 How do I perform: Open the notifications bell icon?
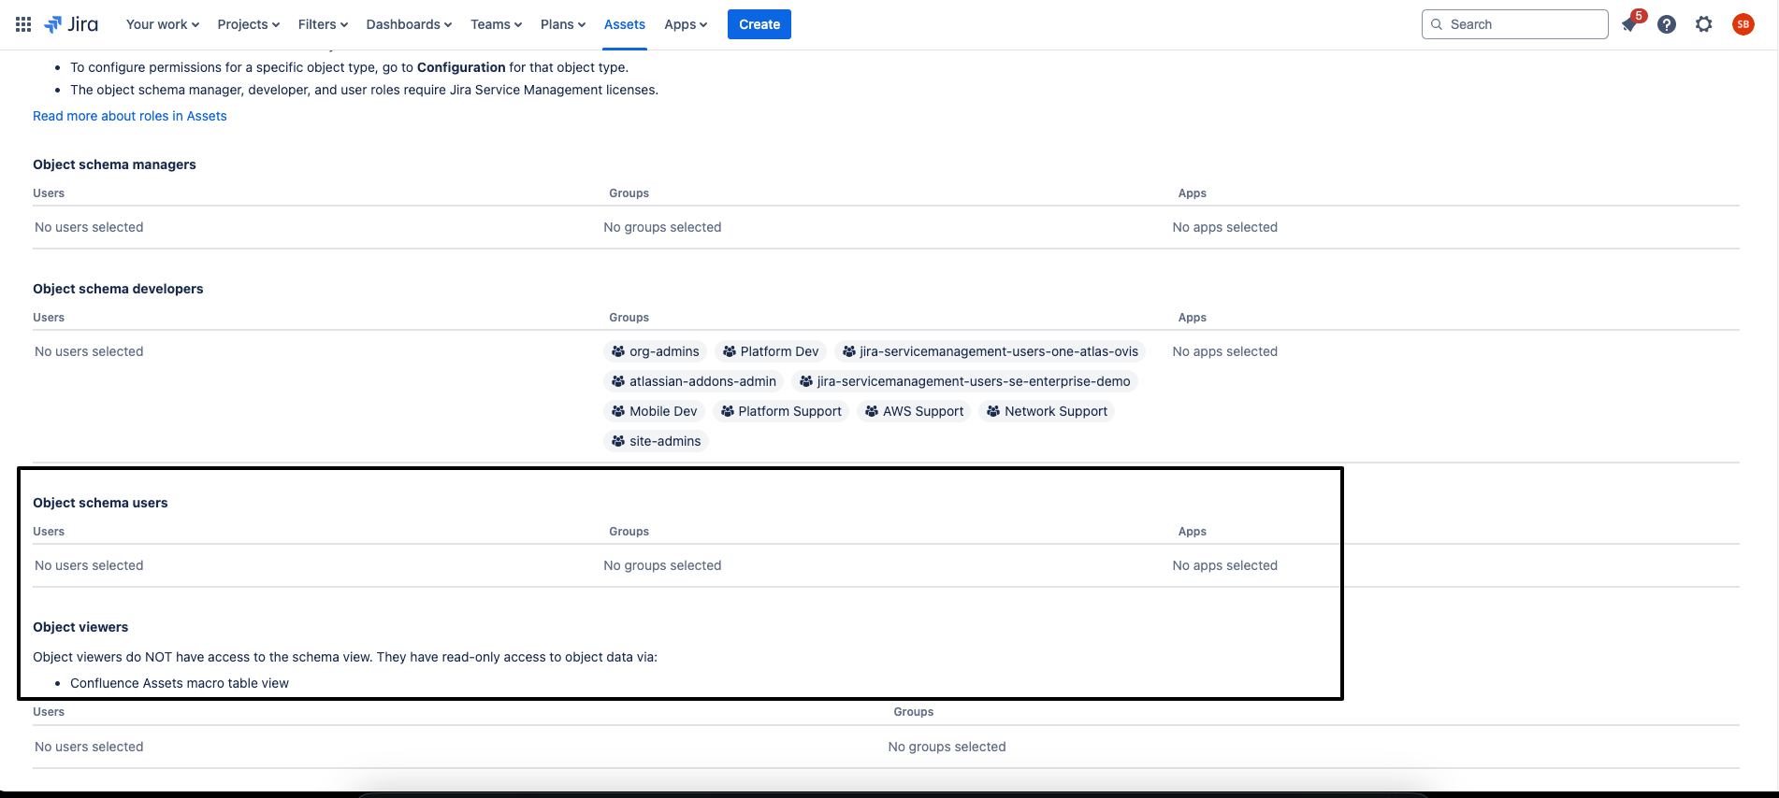coord(1629,25)
